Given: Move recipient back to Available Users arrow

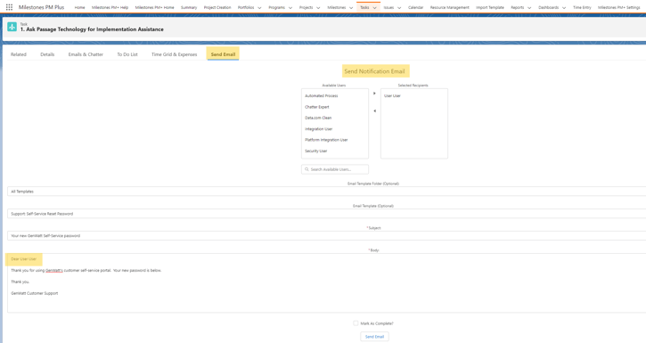Looking at the screenshot, I should [x=374, y=110].
